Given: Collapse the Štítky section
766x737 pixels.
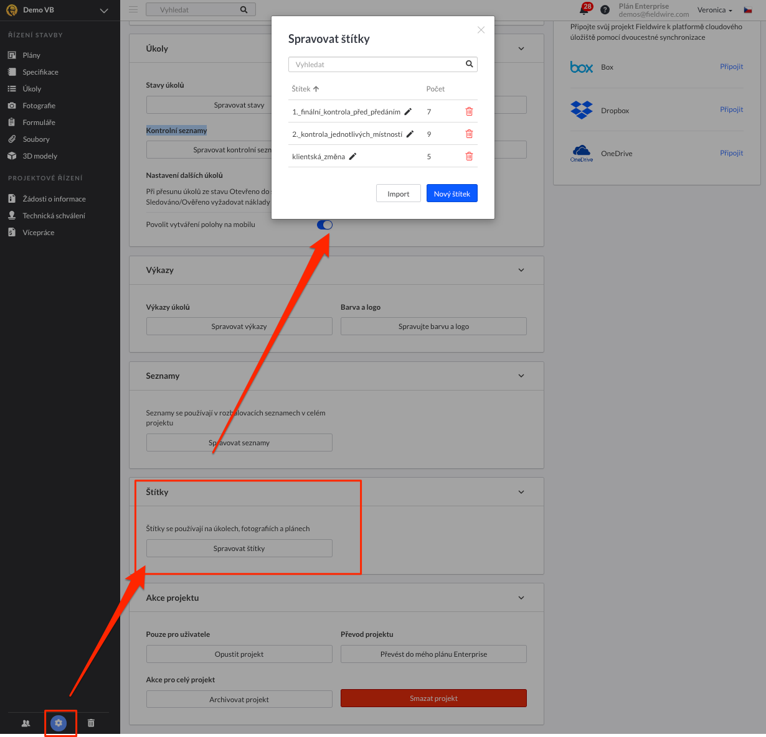Looking at the screenshot, I should pyautogui.click(x=521, y=492).
